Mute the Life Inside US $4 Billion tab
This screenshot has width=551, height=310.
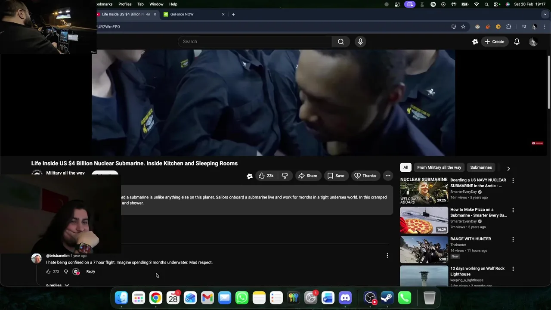click(x=148, y=14)
